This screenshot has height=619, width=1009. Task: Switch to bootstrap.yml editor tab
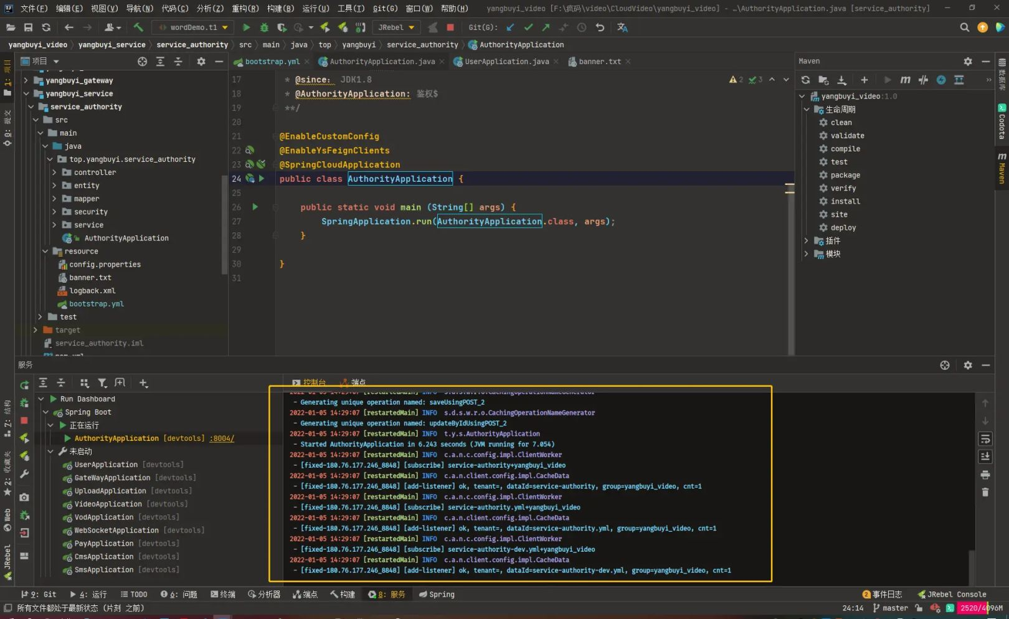pyautogui.click(x=272, y=62)
